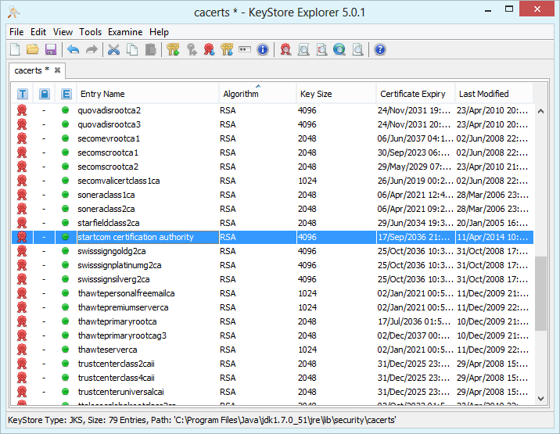Click the New keystore toolbar icon
560x434 pixels.
16,50
